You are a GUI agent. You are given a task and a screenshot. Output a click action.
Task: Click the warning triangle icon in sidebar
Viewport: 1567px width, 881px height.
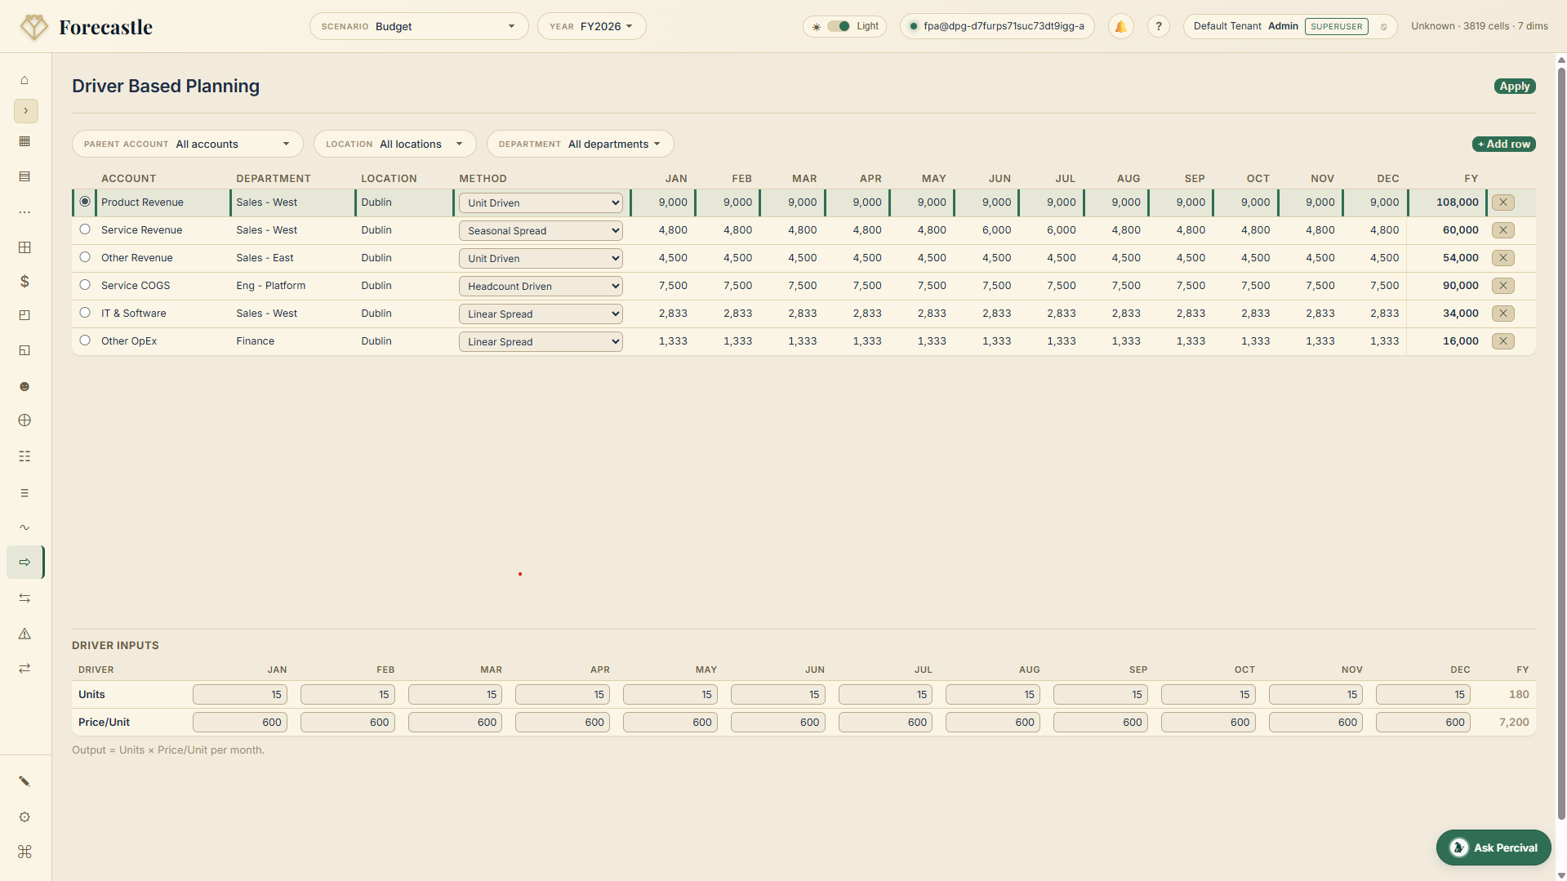24,634
